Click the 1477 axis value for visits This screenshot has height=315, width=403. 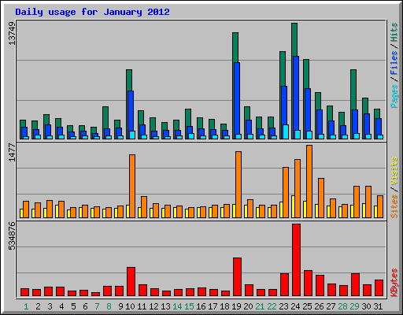coord(12,152)
